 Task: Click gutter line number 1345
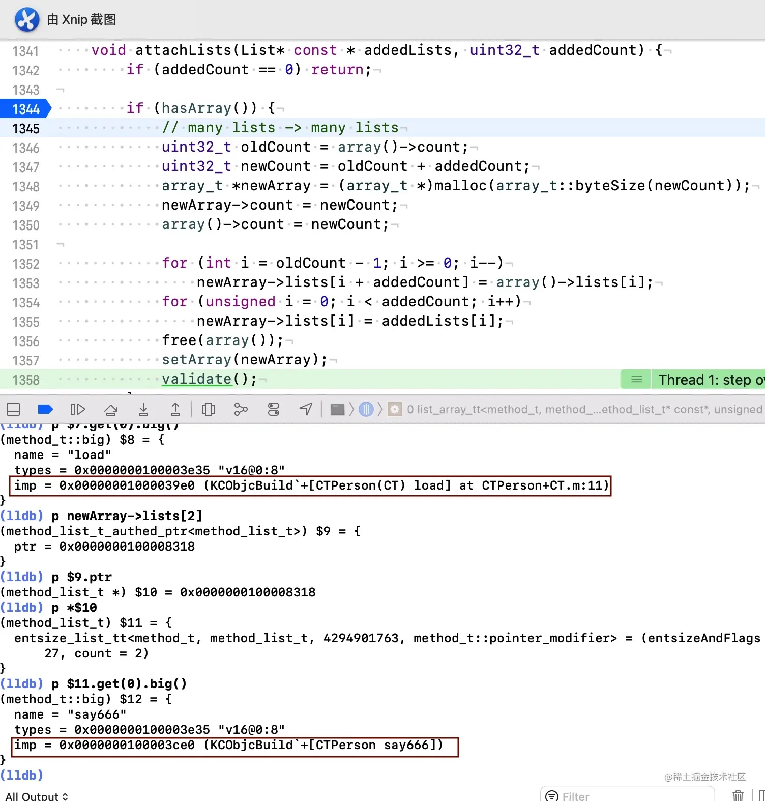pos(25,128)
